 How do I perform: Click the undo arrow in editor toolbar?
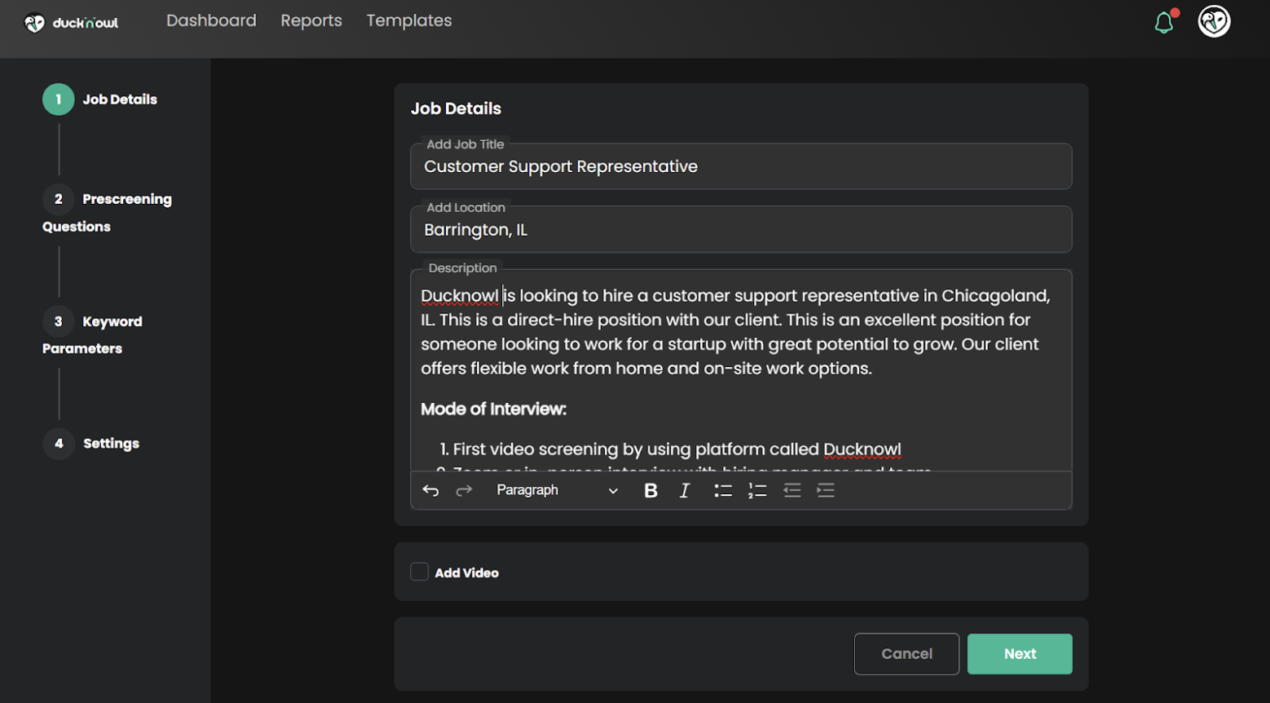pyautogui.click(x=430, y=490)
